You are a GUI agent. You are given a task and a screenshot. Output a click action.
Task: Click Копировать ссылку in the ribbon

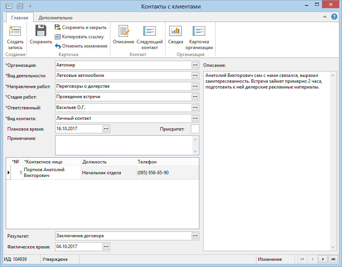pos(79,37)
